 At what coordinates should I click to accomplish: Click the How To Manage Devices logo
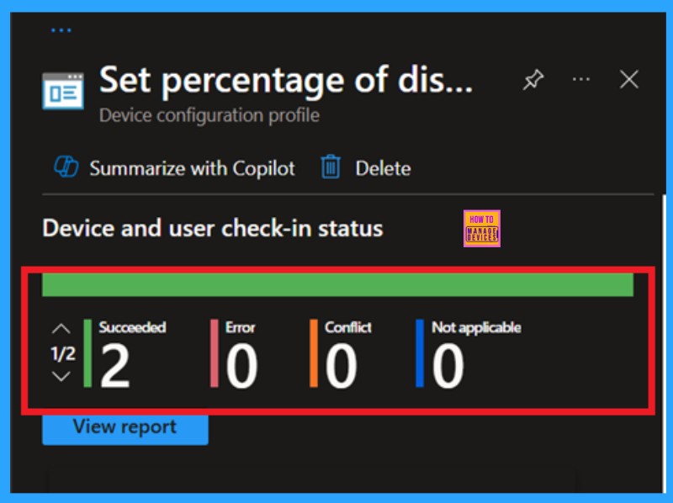(481, 228)
